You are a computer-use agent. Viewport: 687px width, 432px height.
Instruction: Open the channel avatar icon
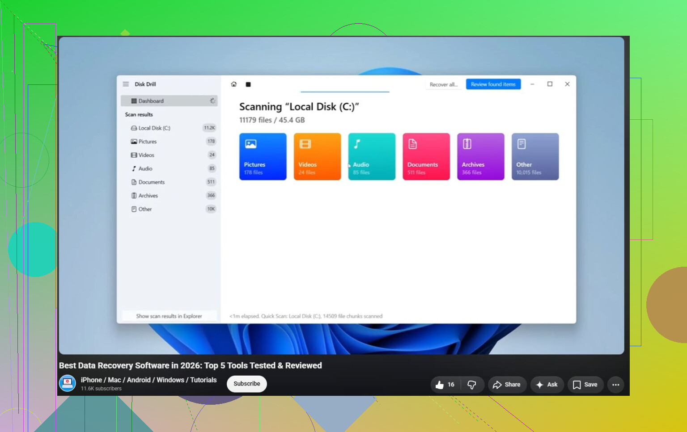point(68,383)
